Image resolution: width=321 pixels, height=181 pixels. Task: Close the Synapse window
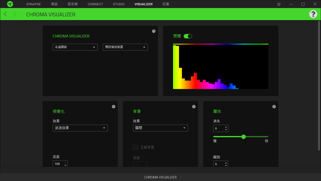click(x=315, y=4)
